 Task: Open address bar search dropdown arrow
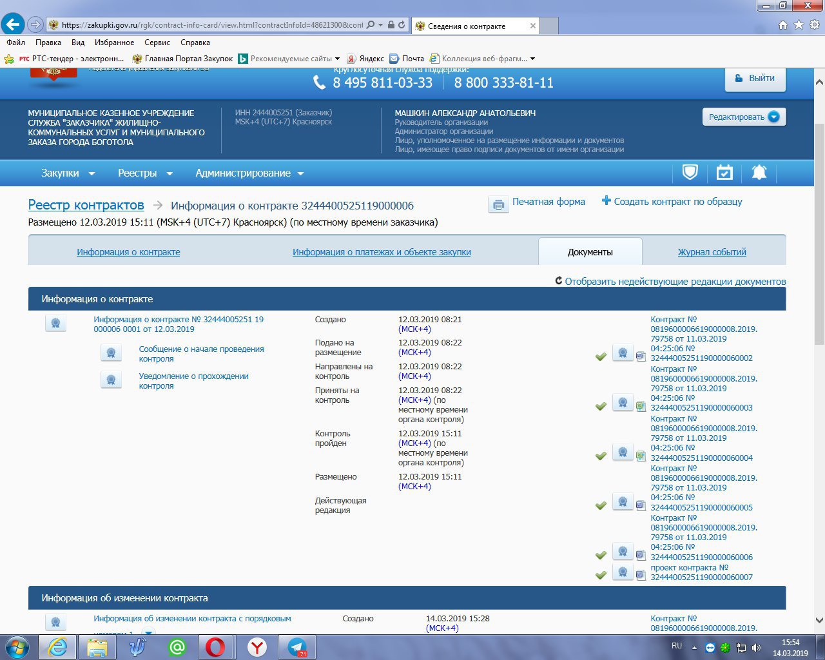pyautogui.click(x=380, y=25)
